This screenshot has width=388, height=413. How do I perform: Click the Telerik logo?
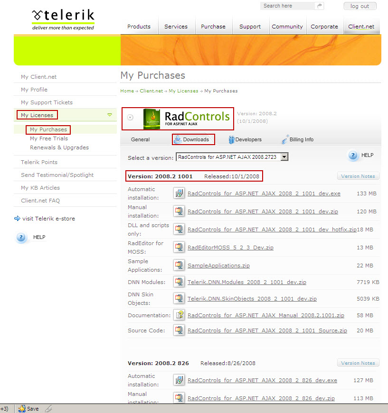coord(63,19)
